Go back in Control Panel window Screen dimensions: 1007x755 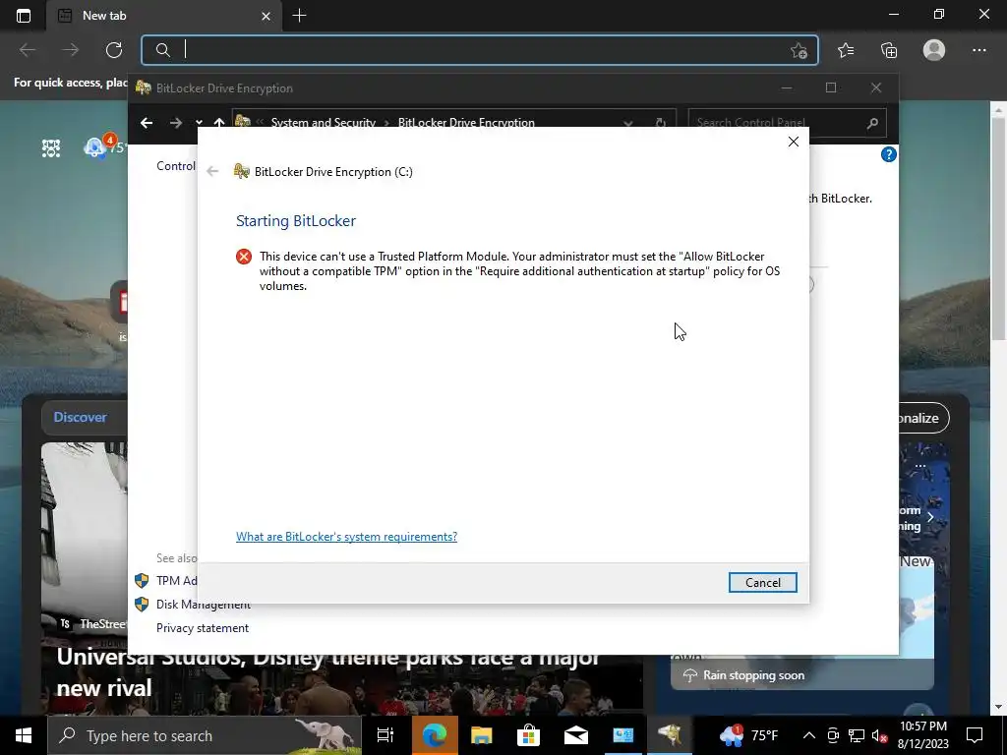point(147,123)
